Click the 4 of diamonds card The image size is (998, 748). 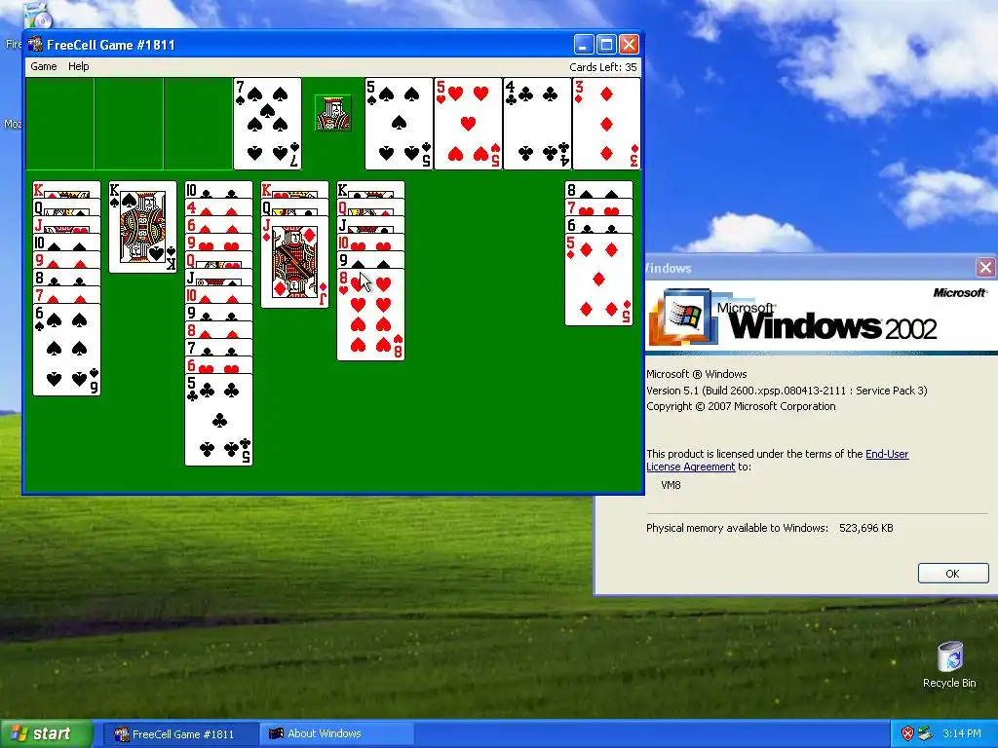pyautogui.click(x=218, y=207)
